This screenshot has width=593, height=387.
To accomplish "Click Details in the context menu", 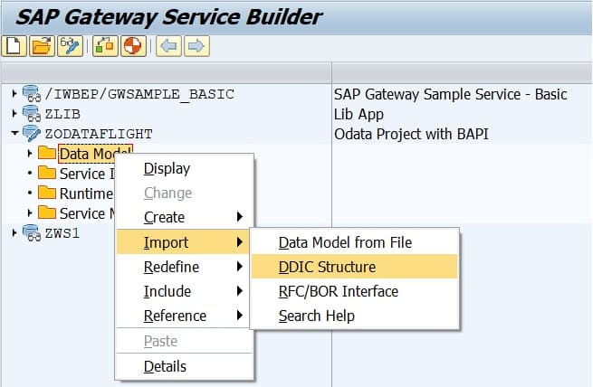I will 165,366.
